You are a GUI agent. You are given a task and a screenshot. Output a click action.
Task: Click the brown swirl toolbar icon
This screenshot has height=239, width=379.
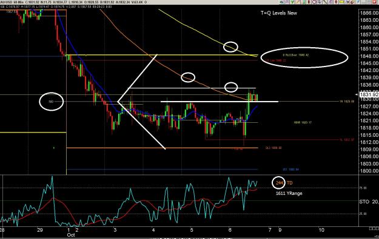point(352,2)
